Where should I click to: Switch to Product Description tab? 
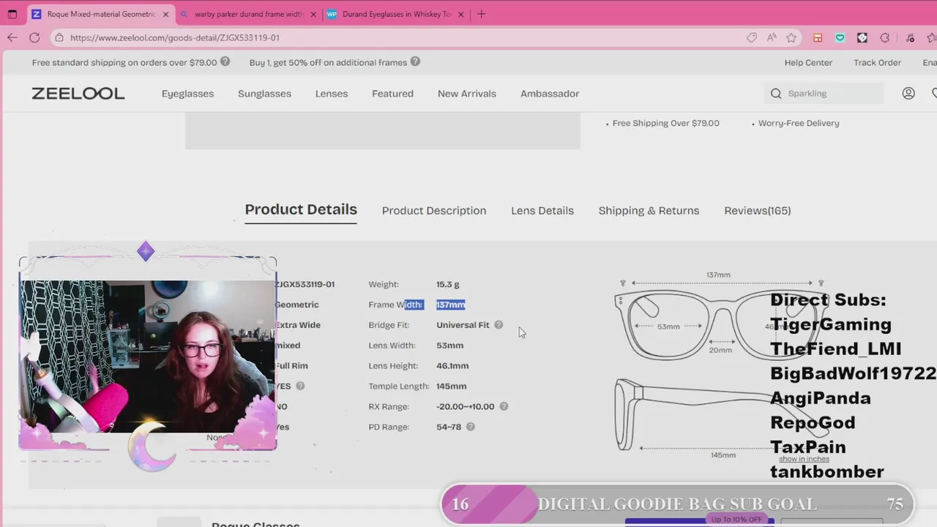click(434, 211)
